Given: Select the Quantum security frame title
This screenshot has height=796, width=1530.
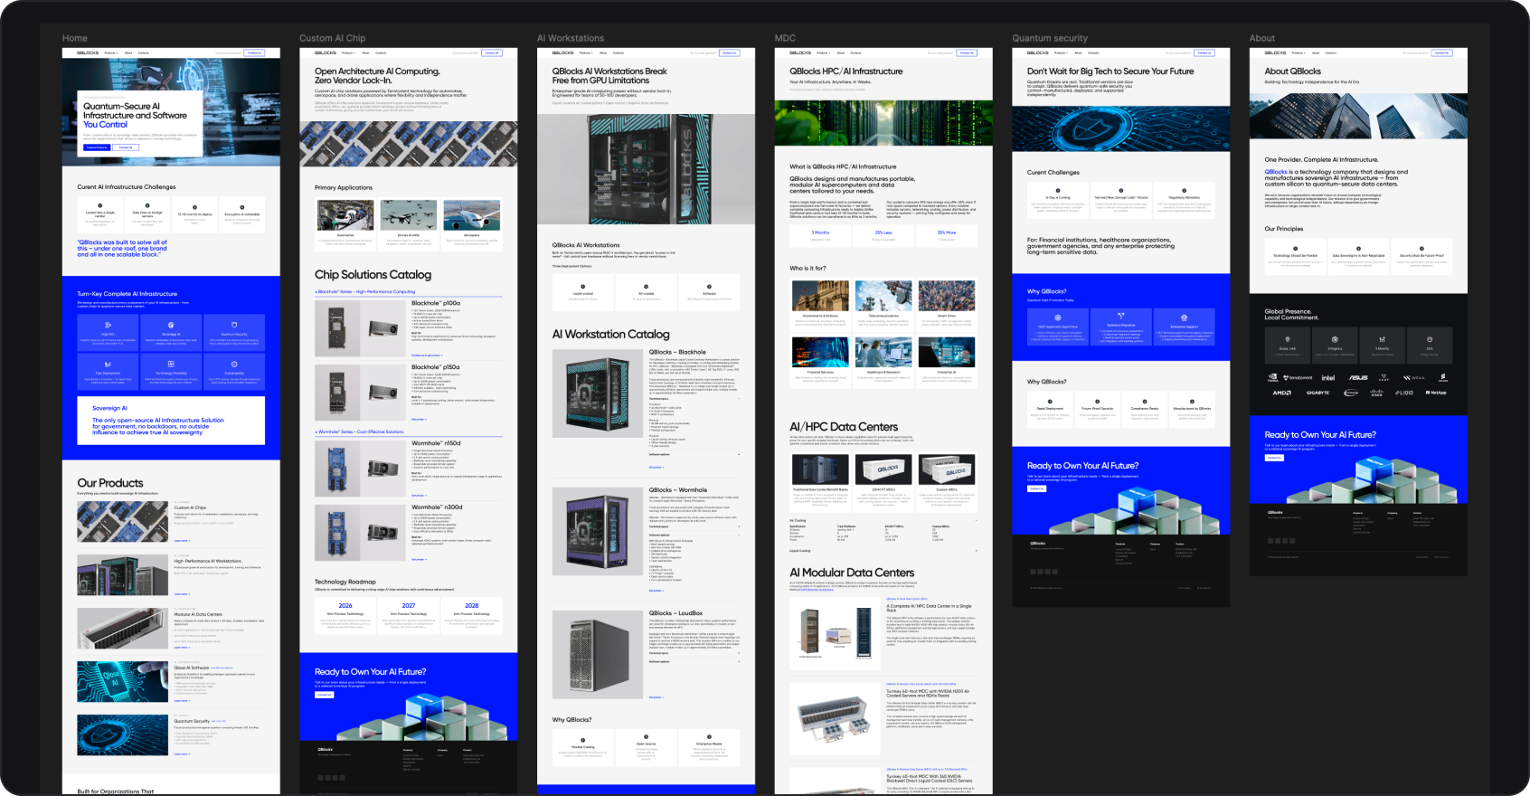Looking at the screenshot, I should (1050, 38).
